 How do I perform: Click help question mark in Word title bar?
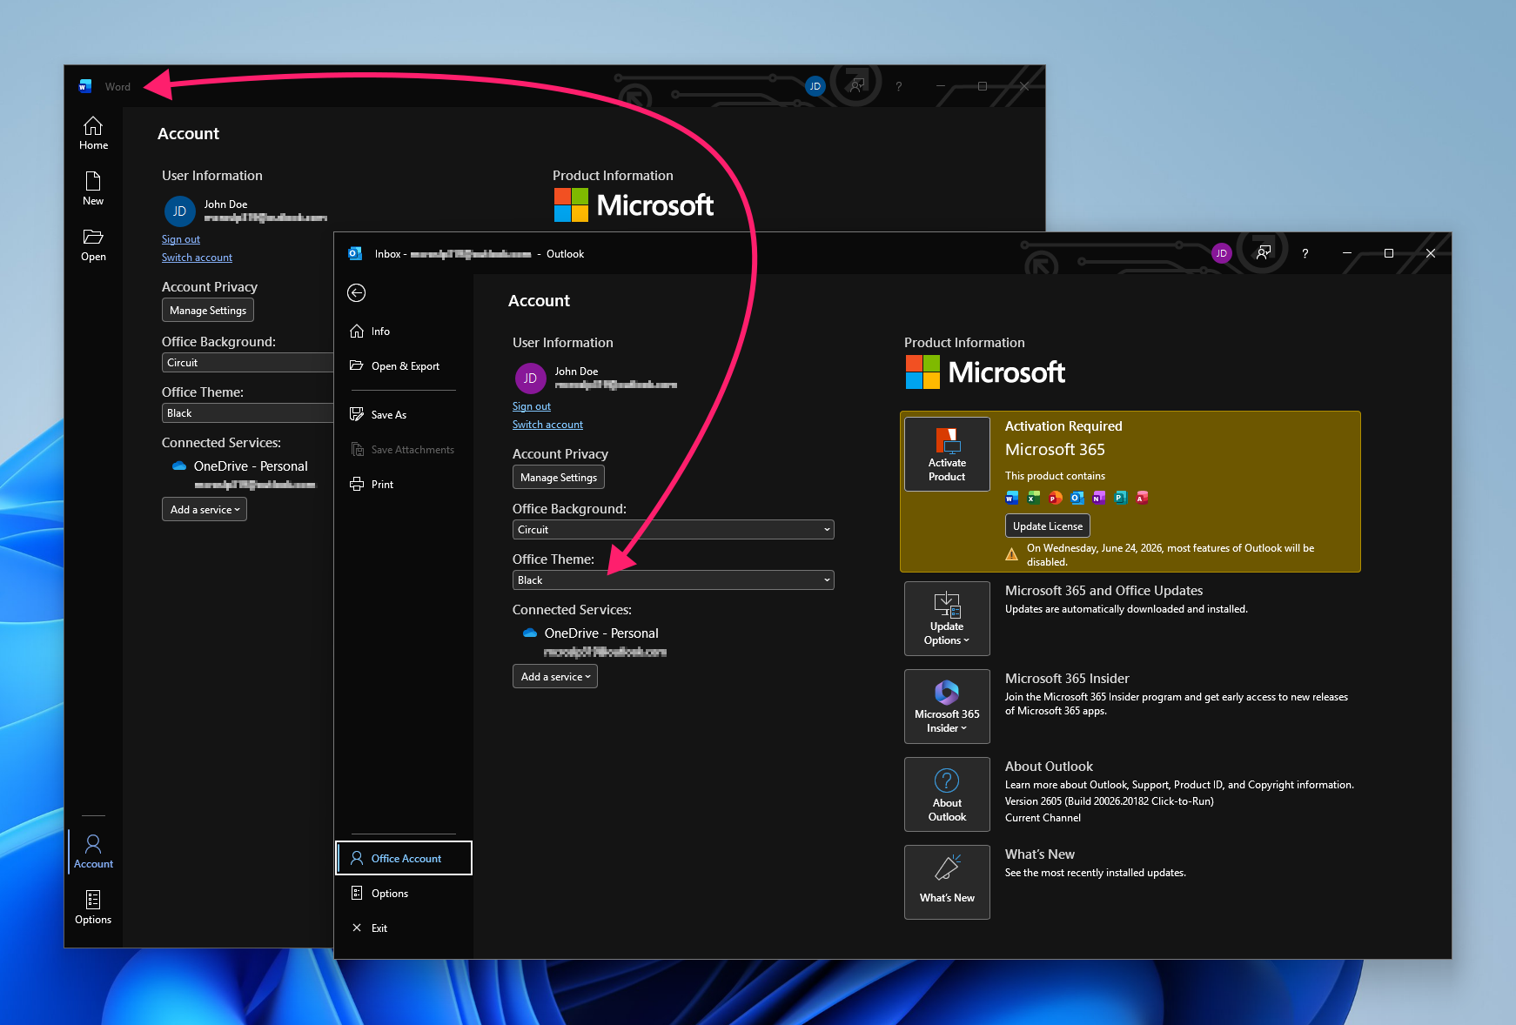pyautogui.click(x=898, y=86)
